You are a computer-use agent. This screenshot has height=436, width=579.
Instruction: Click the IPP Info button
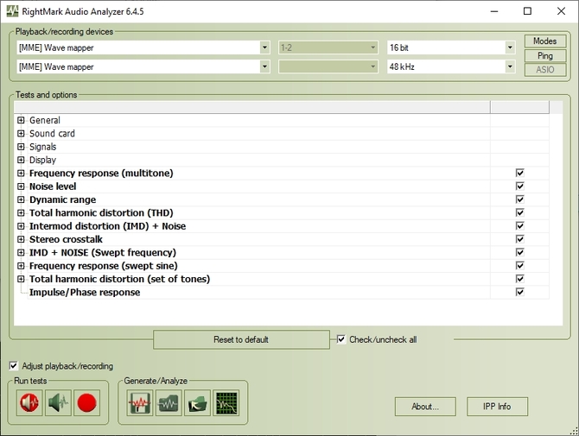pos(497,407)
